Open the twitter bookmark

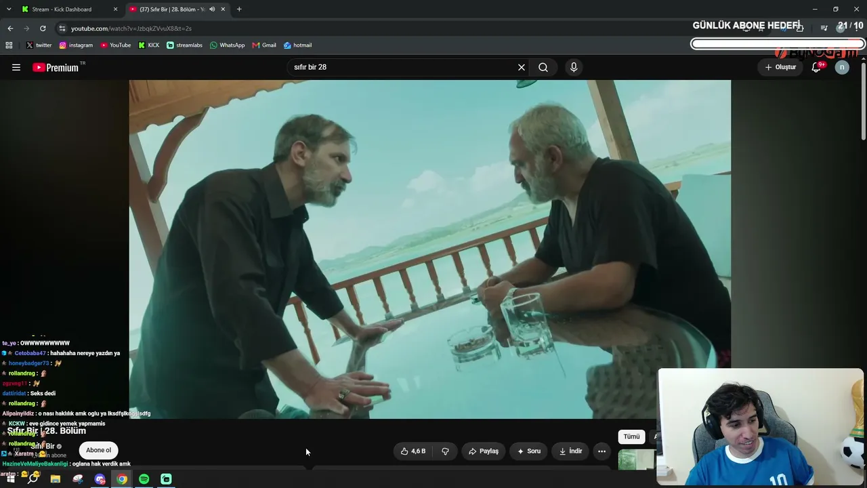click(39, 45)
